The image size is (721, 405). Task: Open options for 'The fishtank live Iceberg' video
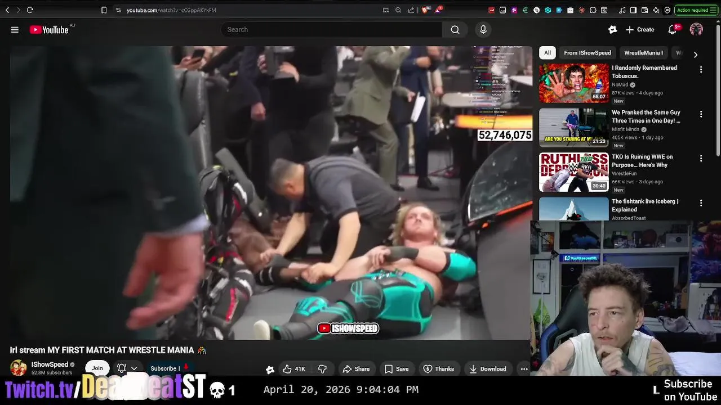point(701,203)
